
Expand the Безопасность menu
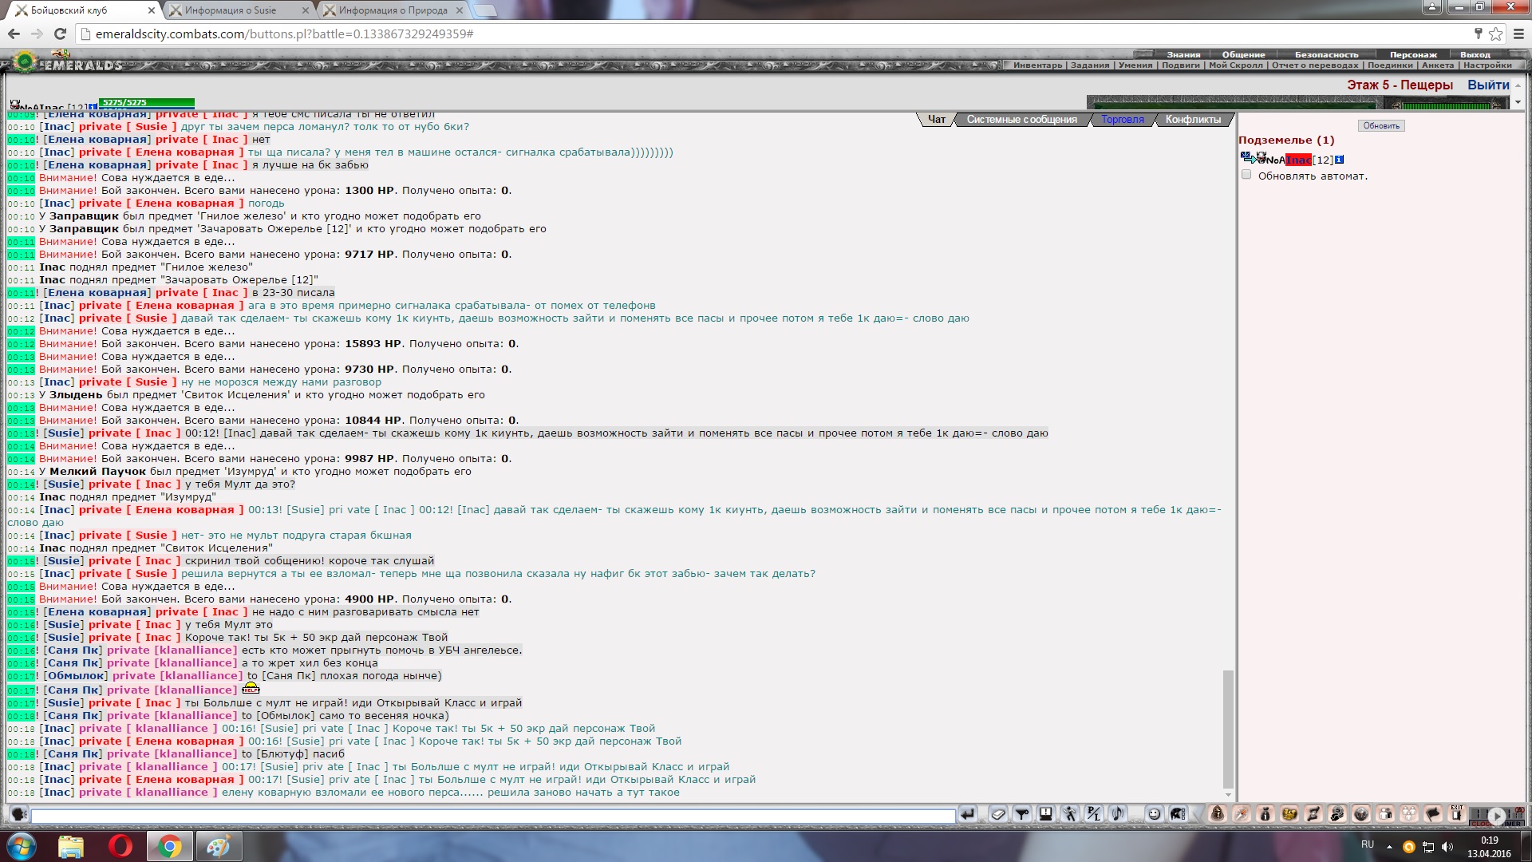click(x=1326, y=54)
